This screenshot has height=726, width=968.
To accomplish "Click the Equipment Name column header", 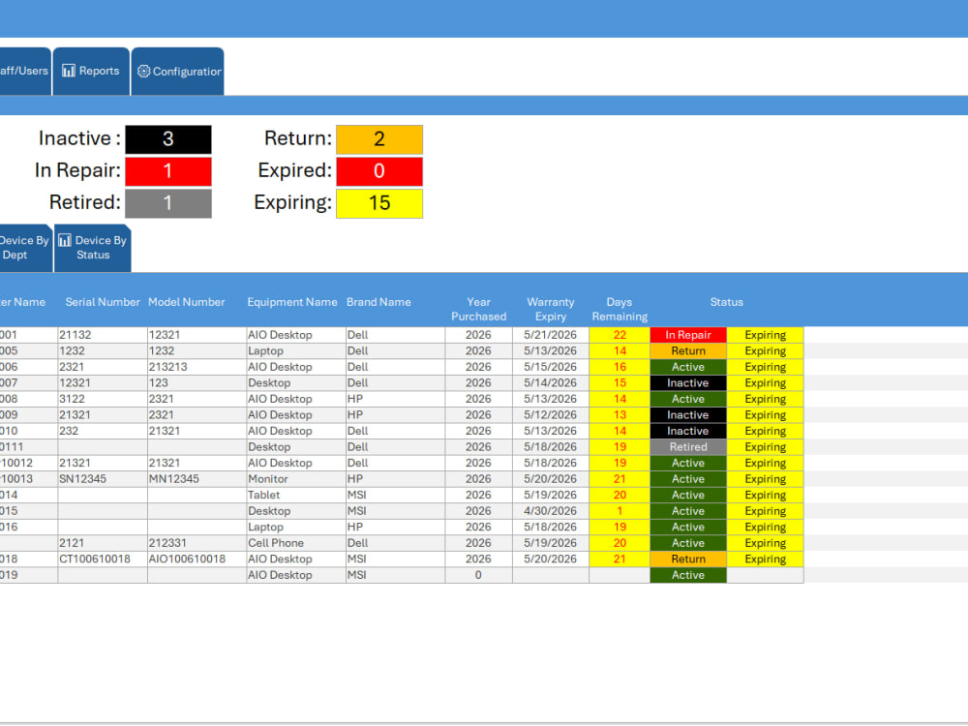I will click(x=292, y=302).
